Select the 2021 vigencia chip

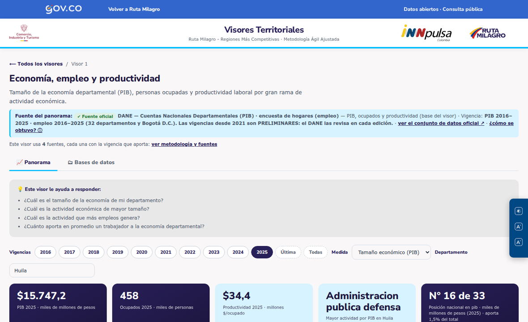(166, 252)
